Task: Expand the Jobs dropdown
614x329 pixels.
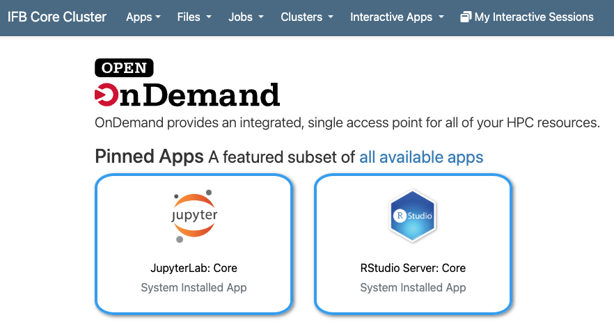Action: coord(246,17)
